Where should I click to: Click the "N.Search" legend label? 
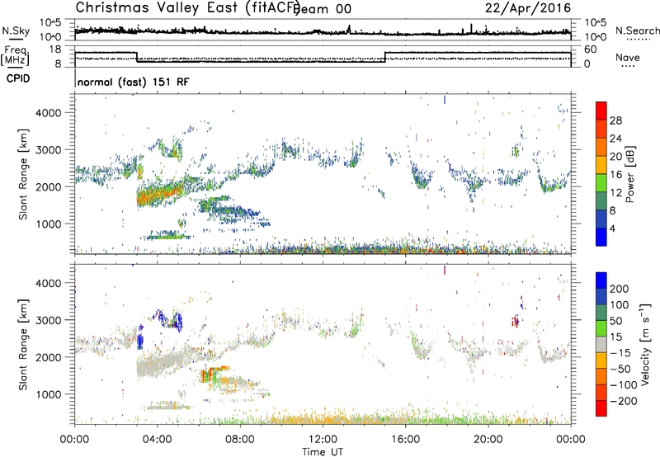[637, 31]
